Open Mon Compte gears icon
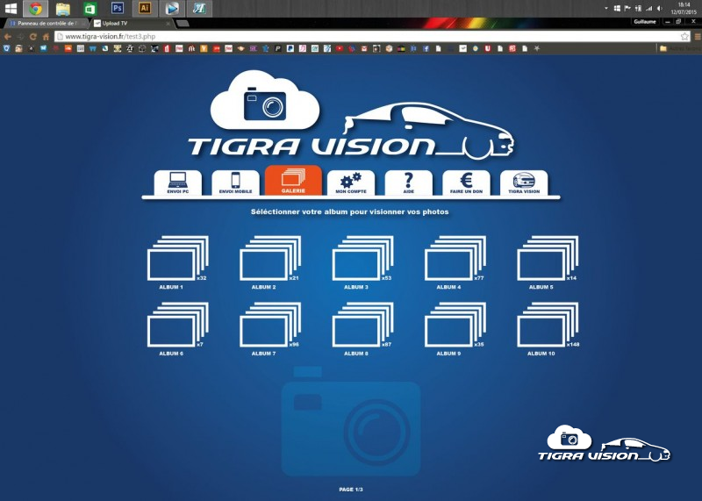The height and width of the screenshot is (501, 702). point(350,182)
